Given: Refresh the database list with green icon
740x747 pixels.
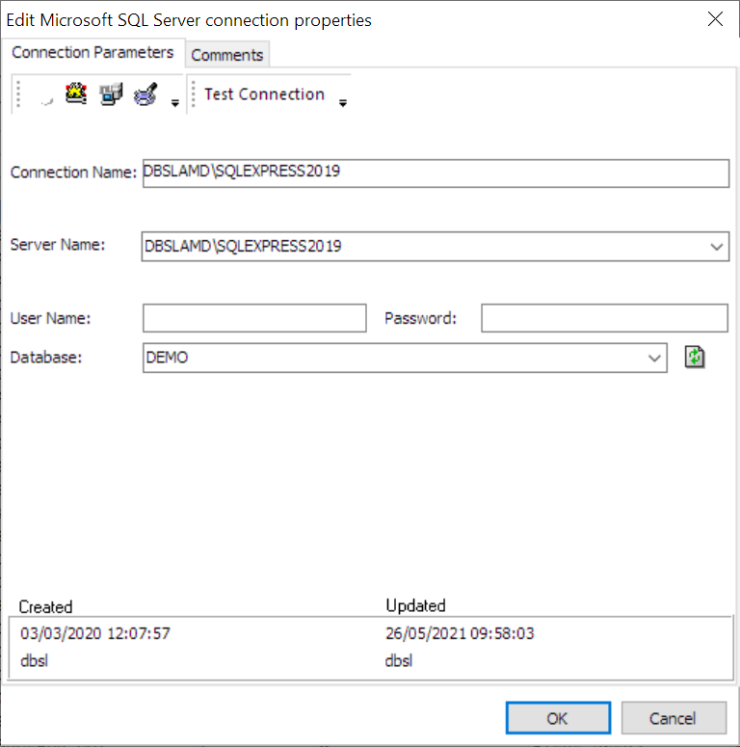Looking at the screenshot, I should [695, 357].
